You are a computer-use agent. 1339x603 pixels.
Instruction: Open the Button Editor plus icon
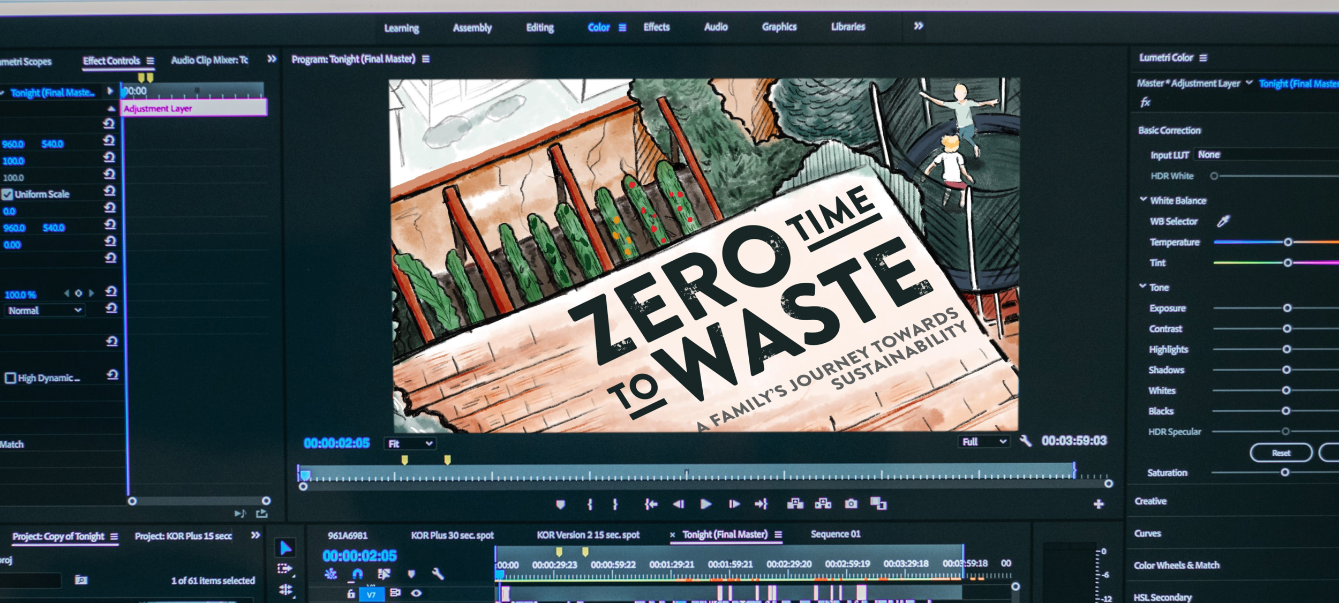pyautogui.click(x=1099, y=504)
